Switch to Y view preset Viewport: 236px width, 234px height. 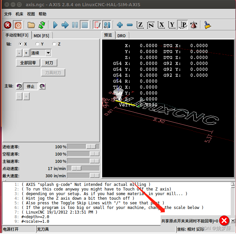pyautogui.click(x=172, y=25)
